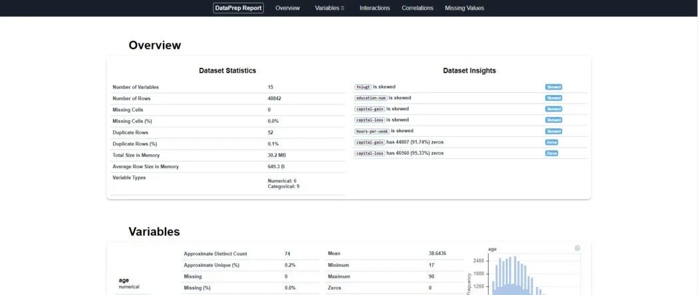Select the education-num variable tag
698x295 pixels.
point(371,98)
